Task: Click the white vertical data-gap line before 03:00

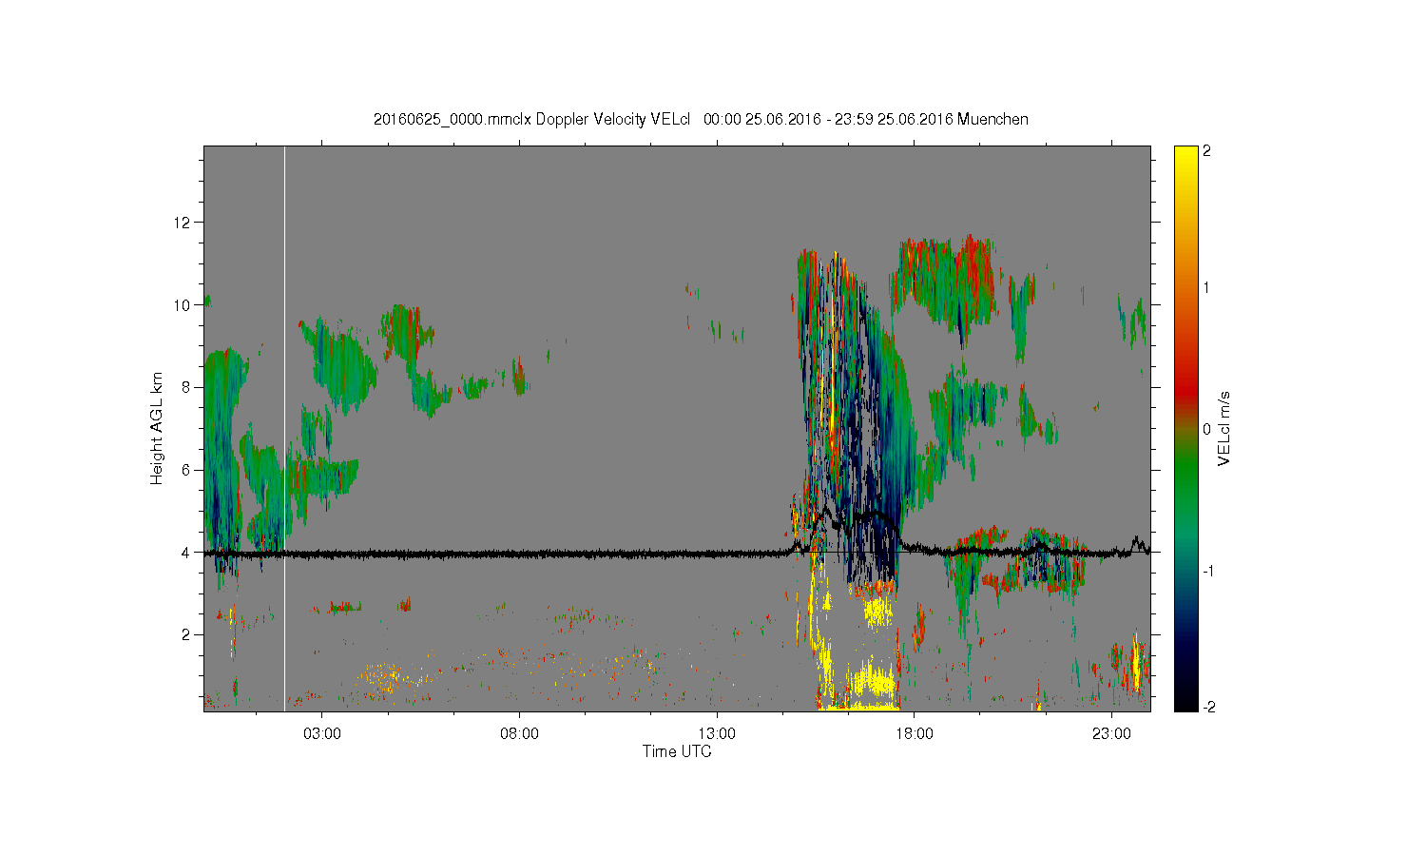Action: point(284,428)
